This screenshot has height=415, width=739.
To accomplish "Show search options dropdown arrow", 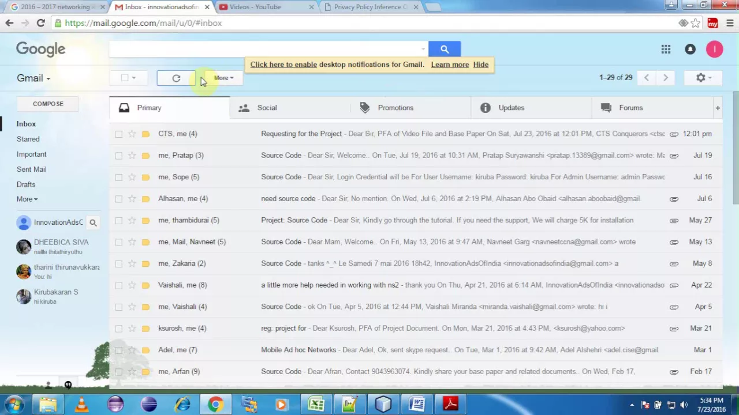I will click(x=423, y=50).
